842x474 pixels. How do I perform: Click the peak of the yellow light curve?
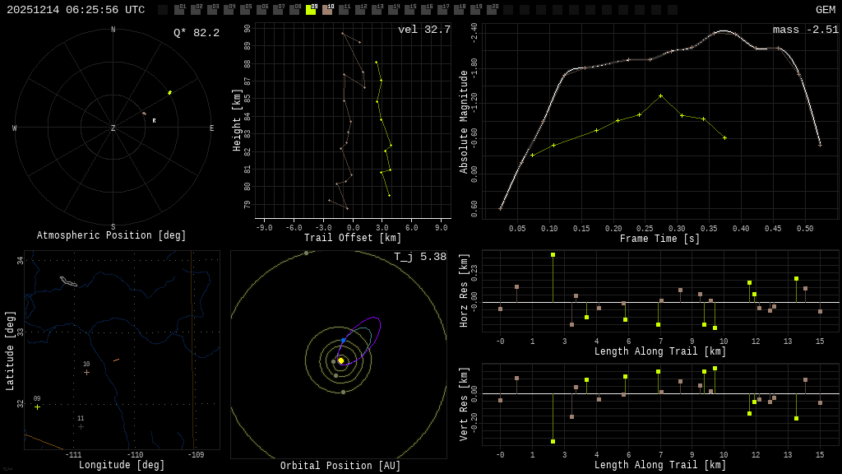(x=660, y=95)
